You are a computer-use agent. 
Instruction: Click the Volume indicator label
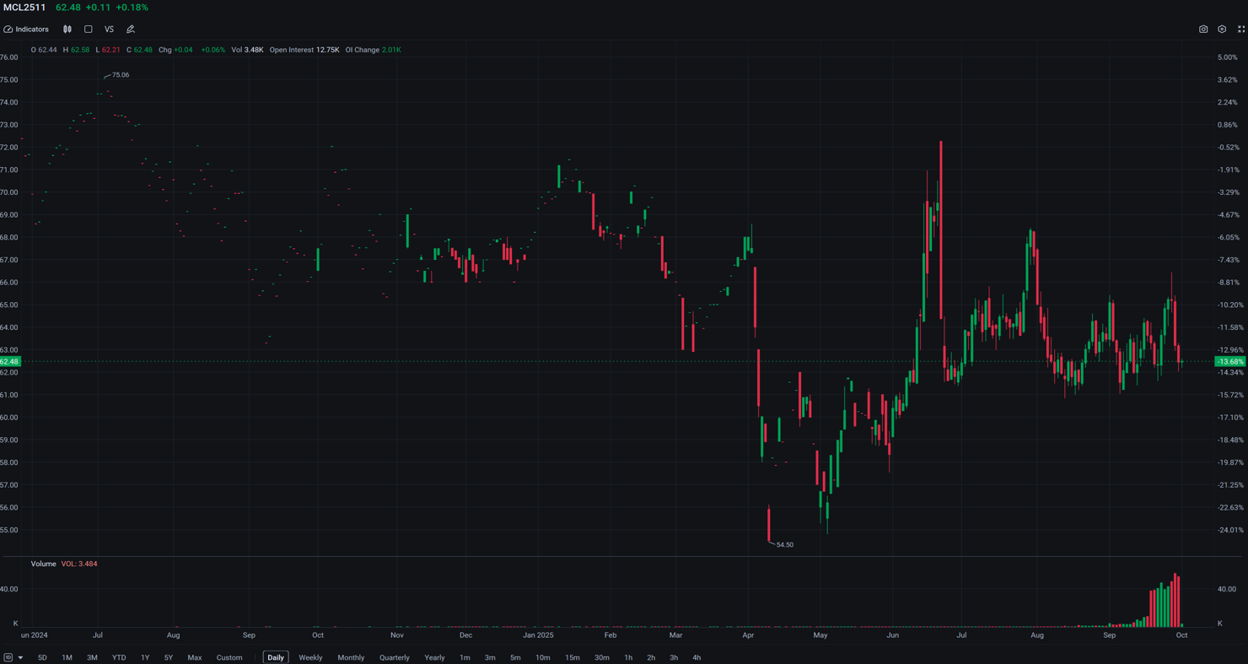44,564
